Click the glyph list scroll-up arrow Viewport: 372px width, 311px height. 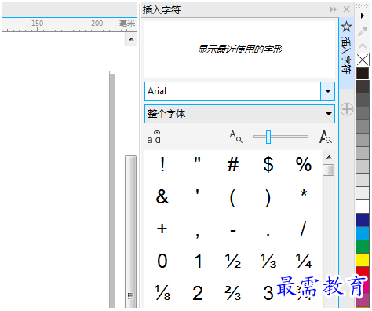click(329, 157)
